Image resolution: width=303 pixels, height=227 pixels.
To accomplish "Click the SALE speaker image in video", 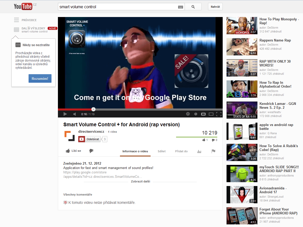I will click(191, 71).
